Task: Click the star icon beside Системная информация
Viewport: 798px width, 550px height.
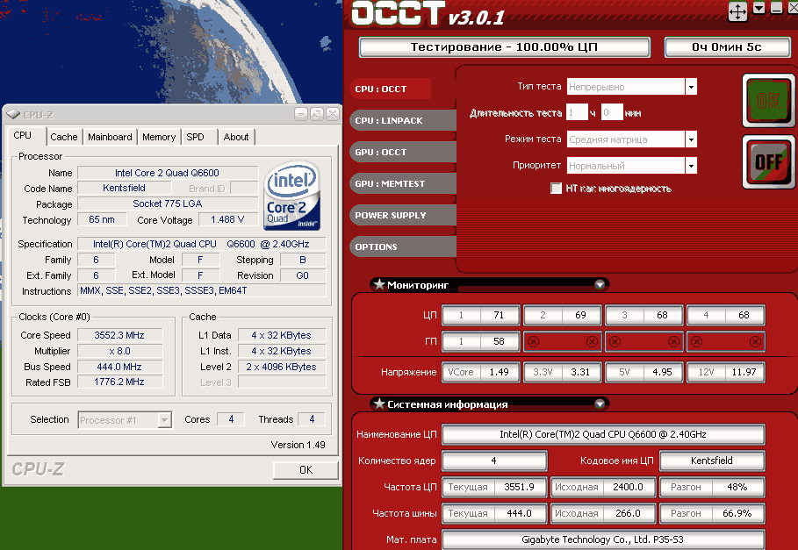Action: click(x=378, y=404)
